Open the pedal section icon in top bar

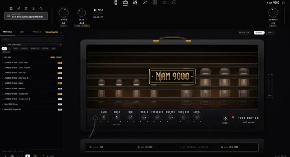[x=116, y=2]
